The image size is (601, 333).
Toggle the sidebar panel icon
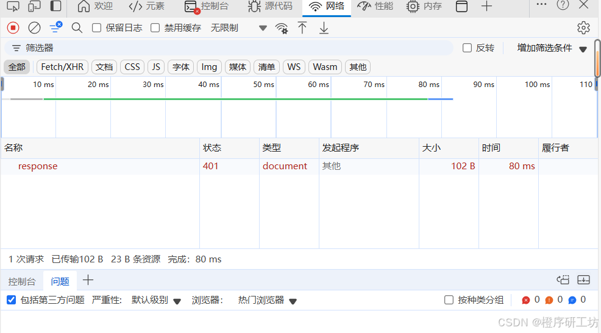[x=56, y=6]
